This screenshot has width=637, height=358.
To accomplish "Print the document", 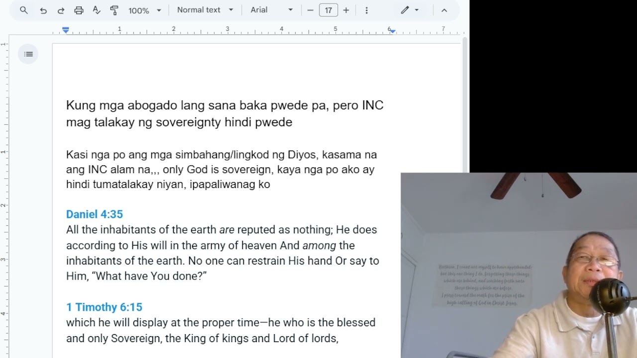I will (79, 10).
